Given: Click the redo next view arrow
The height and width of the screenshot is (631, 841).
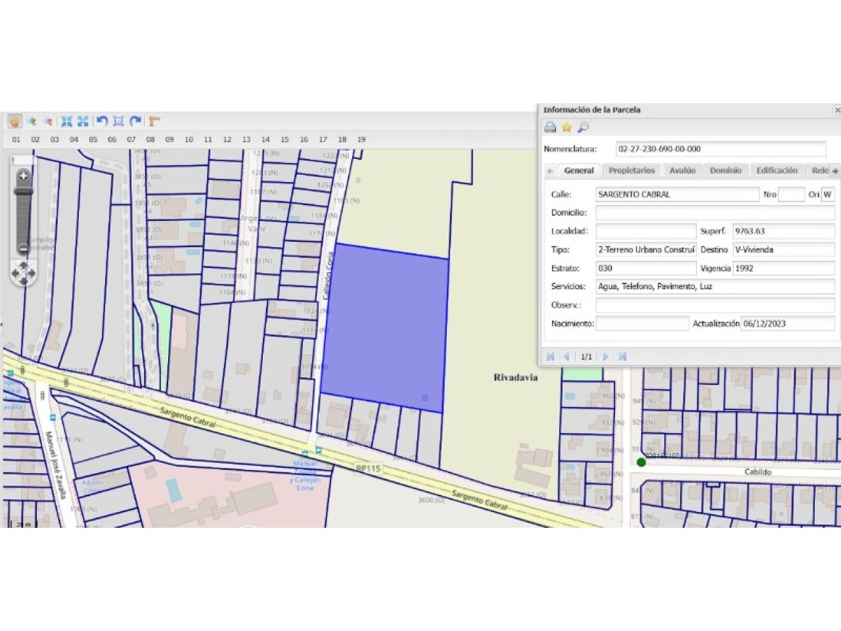Looking at the screenshot, I should (x=135, y=122).
